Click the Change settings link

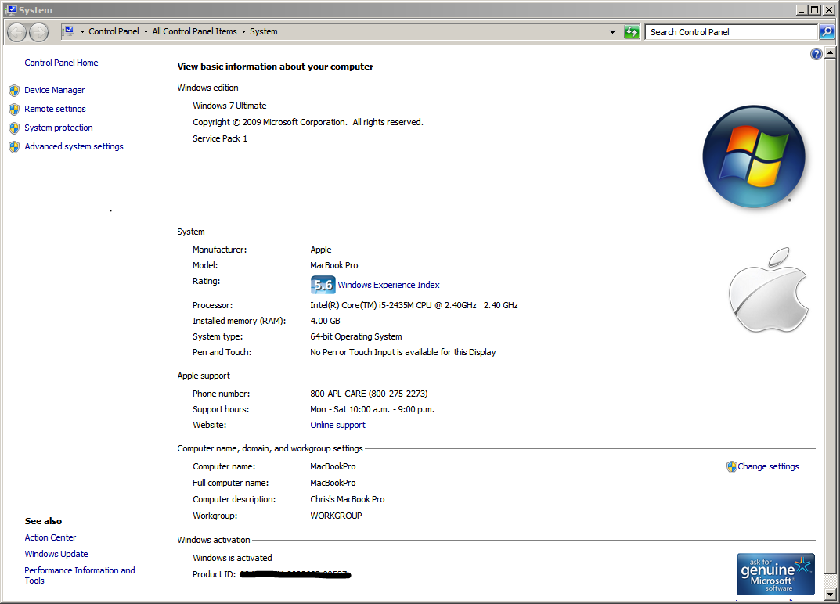768,466
